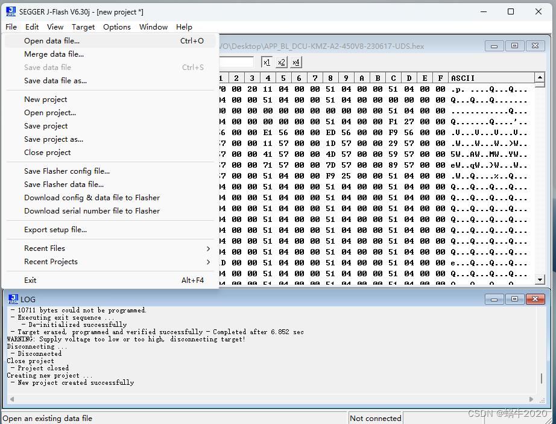
Task: Open the Options menu
Action: pos(116,27)
